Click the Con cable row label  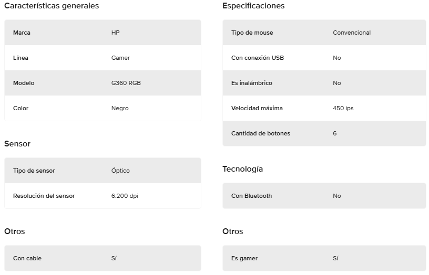pyautogui.click(x=27, y=258)
